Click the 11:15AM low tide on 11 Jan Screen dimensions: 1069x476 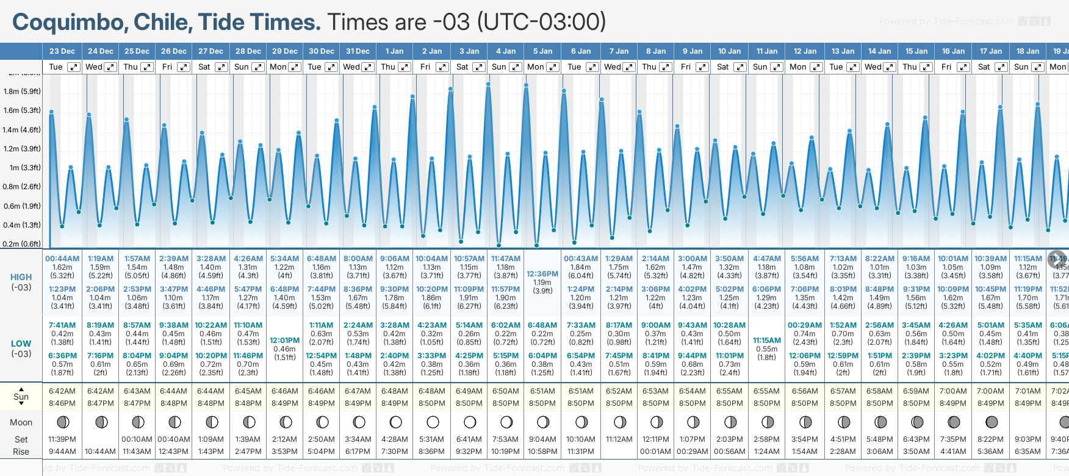coord(767,341)
